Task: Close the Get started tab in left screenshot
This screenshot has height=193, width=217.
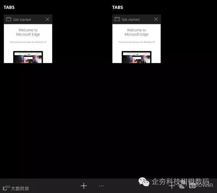Action: [47, 19]
